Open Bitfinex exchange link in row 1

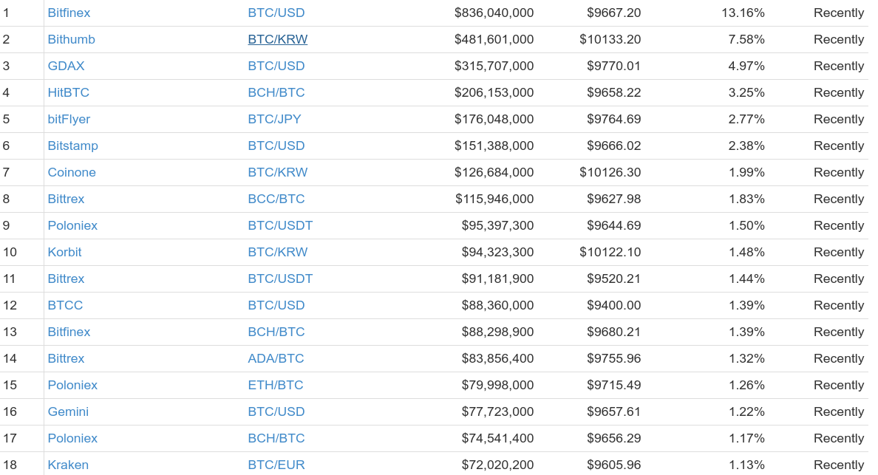click(69, 13)
